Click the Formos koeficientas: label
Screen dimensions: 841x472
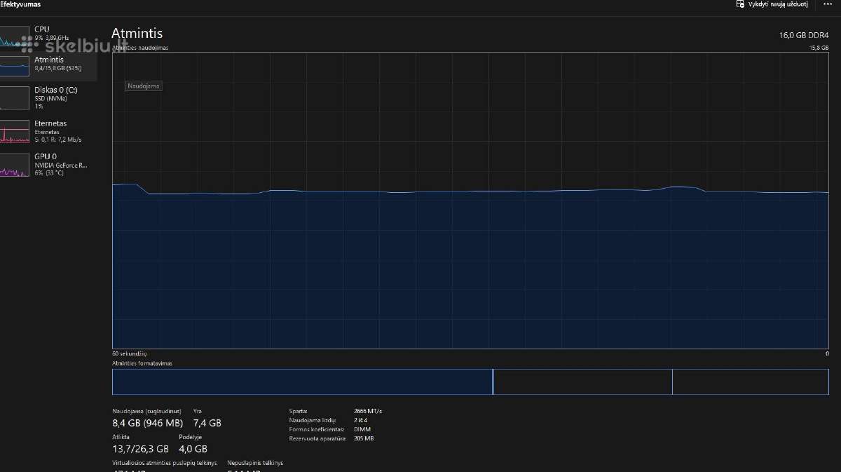(317, 429)
